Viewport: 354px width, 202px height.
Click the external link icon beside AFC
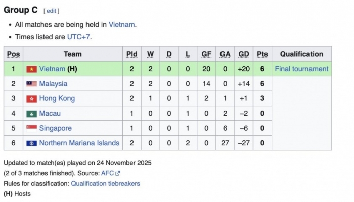click(x=118, y=173)
